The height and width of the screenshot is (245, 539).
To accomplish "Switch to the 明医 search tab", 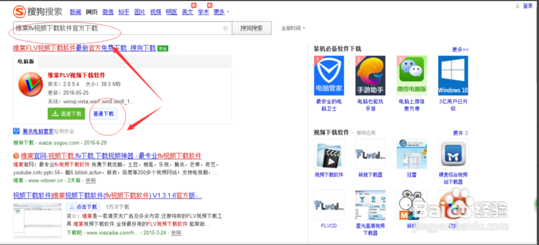I will point(171,12).
